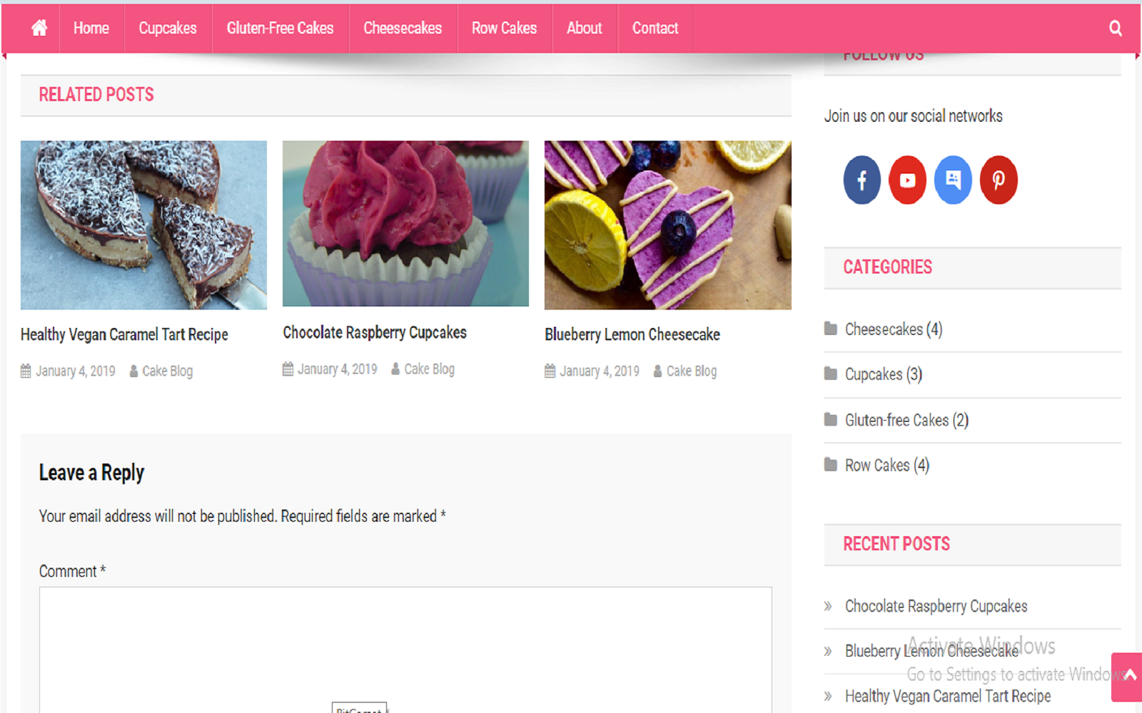Click Cake Blog author under Blueberry Lemon Cheesecake
The image size is (1142, 713).
691,371
